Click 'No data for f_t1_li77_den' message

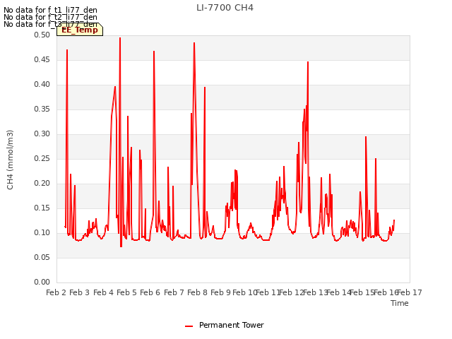point(50,10)
